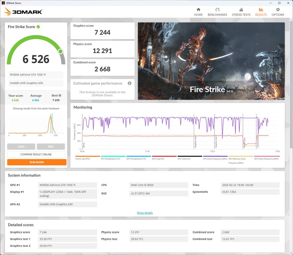293x255 pixels.
Task: Click the SAVE button
Action: pyautogui.click(x=51, y=147)
